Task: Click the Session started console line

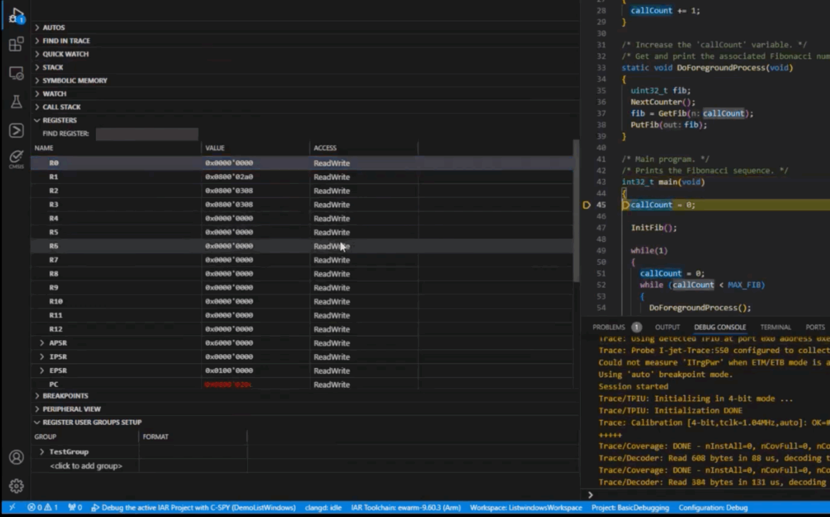Action: click(633, 386)
